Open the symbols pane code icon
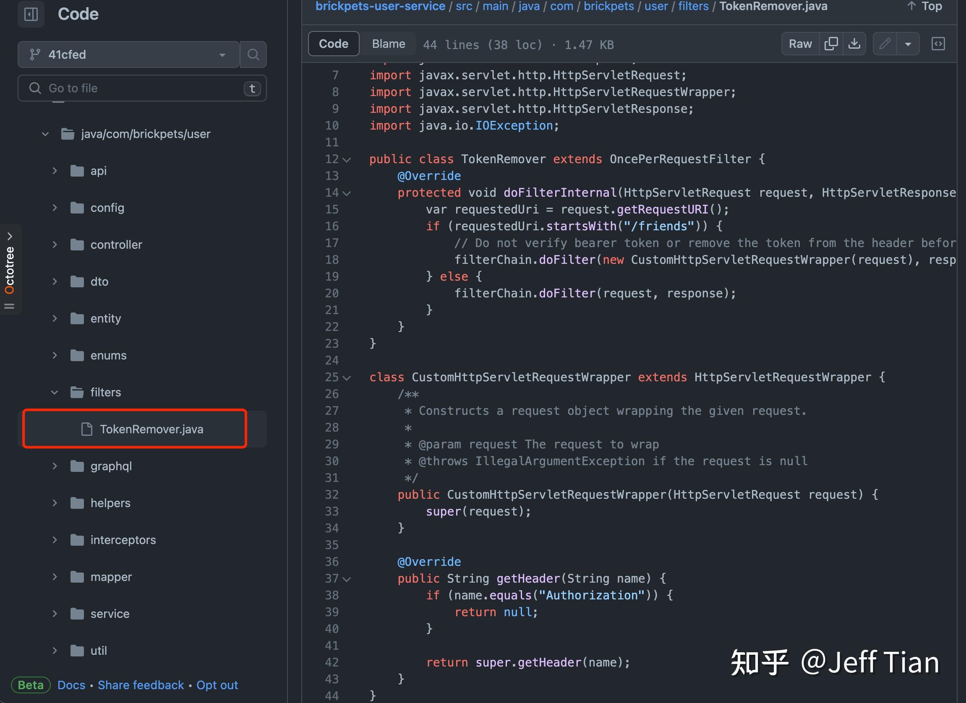Screen dimensions: 966x703 click(938, 44)
